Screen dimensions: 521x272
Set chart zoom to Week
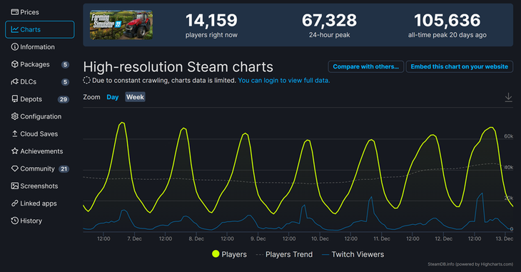[x=135, y=97]
